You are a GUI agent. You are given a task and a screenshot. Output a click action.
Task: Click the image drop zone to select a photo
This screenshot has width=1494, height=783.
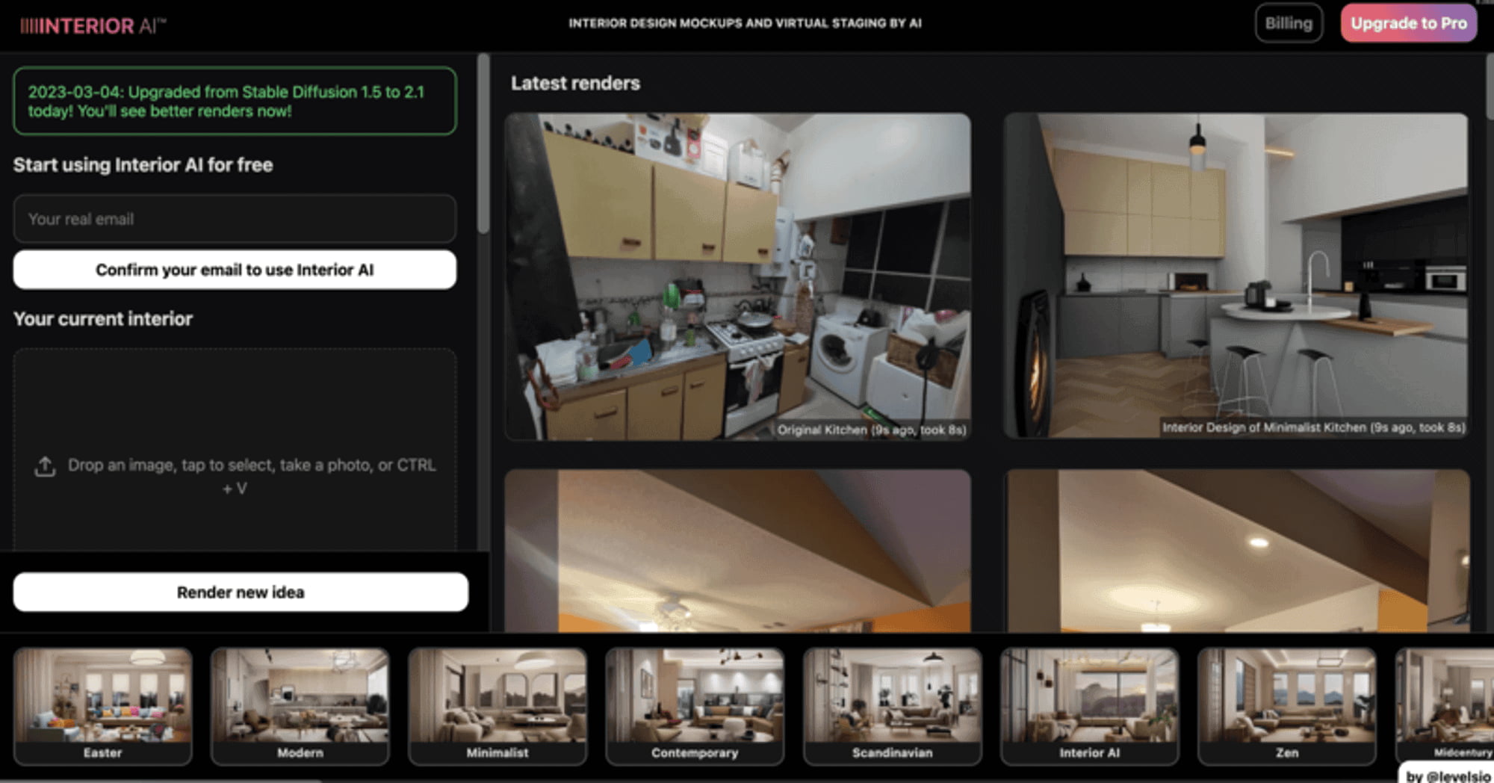(x=235, y=450)
